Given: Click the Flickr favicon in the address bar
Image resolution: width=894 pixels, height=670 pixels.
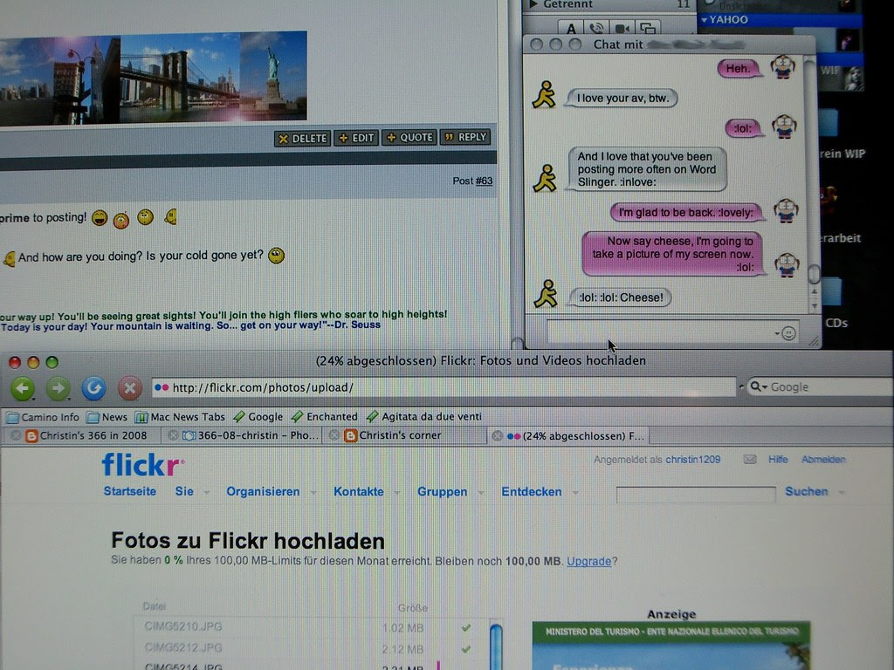Looking at the screenshot, I should 162,387.
